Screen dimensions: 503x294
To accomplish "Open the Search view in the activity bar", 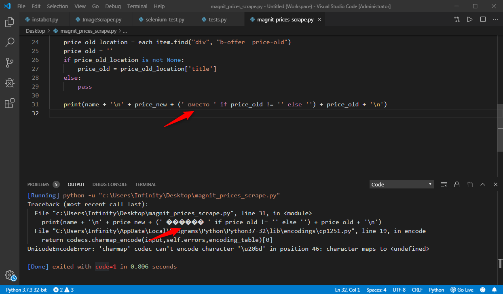I will pos(10,42).
